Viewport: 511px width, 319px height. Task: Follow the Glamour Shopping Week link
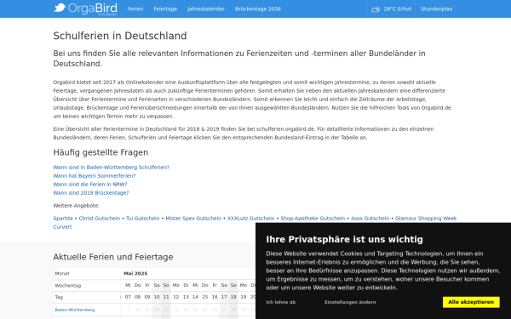426,219
